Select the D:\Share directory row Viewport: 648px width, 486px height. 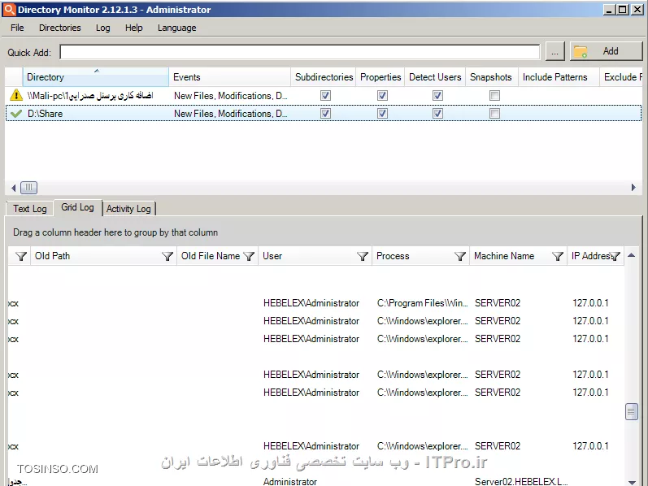[x=324, y=113]
